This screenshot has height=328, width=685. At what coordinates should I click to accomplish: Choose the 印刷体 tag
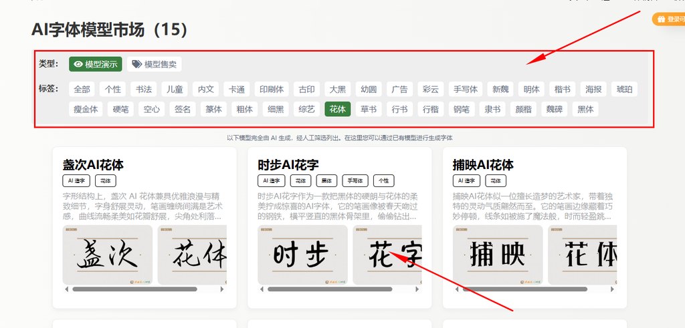coord(272,89)
